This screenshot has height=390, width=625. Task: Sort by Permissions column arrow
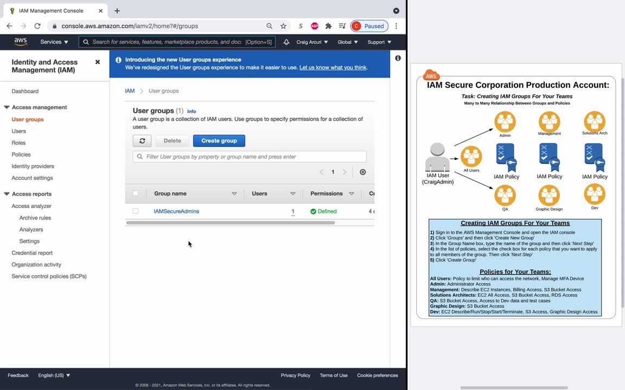(352, 193)
